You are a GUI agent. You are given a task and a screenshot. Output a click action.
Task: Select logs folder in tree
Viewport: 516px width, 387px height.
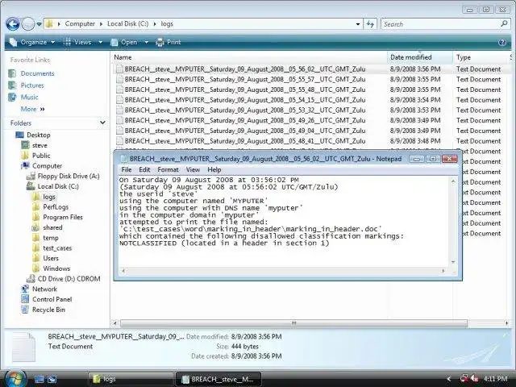(x=49, y=197)
